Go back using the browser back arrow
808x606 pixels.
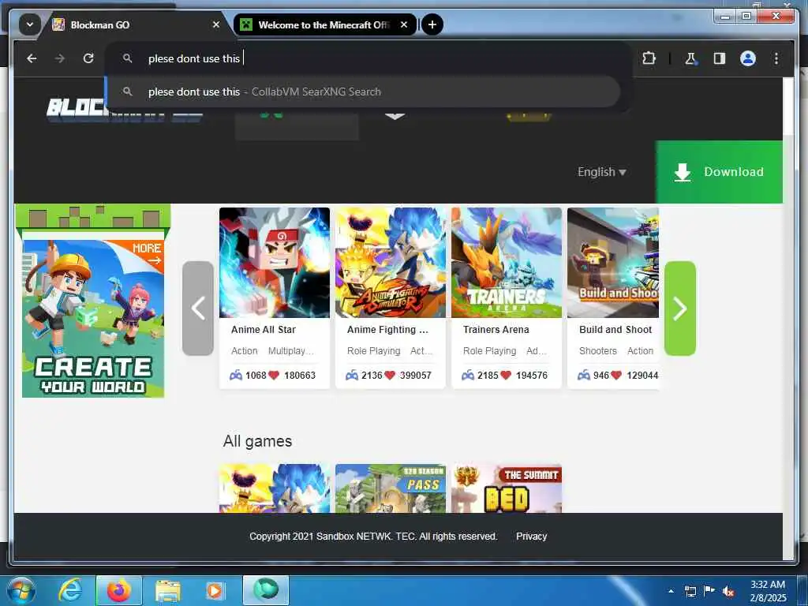click(32, 58)
